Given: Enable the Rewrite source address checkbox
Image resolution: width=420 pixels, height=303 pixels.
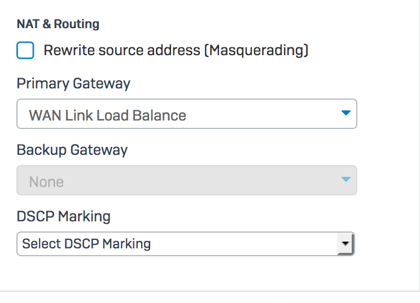Looking at the screenshot, I should pyautogui.click(x=25, y=50).
